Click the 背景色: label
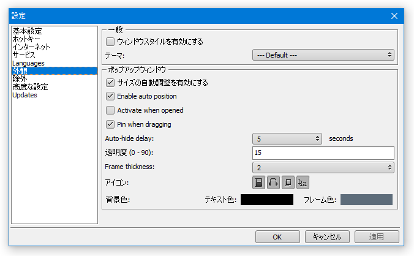Viewport: 414px width, 256px height. 118,199
